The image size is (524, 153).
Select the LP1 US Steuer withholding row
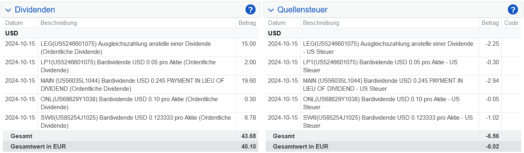(x=393, y=66)
